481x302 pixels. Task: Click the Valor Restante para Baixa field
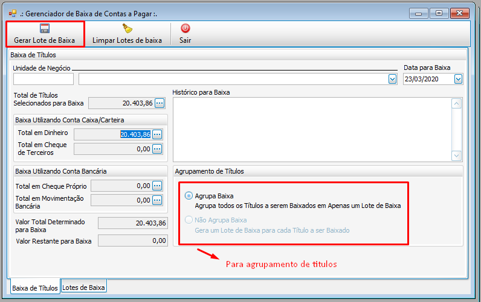(133, 241)
